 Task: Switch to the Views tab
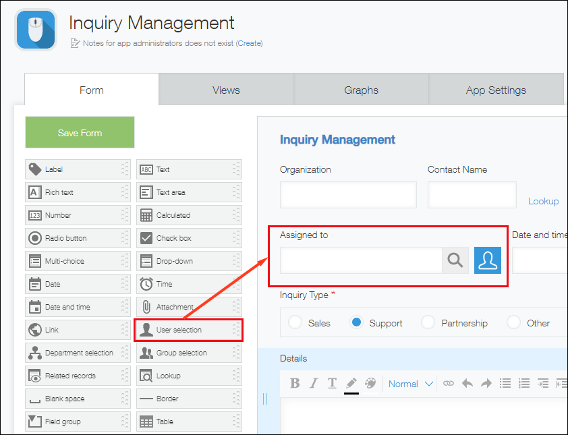click(226, 89)
